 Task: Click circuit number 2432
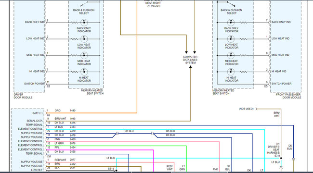point(73,164)
